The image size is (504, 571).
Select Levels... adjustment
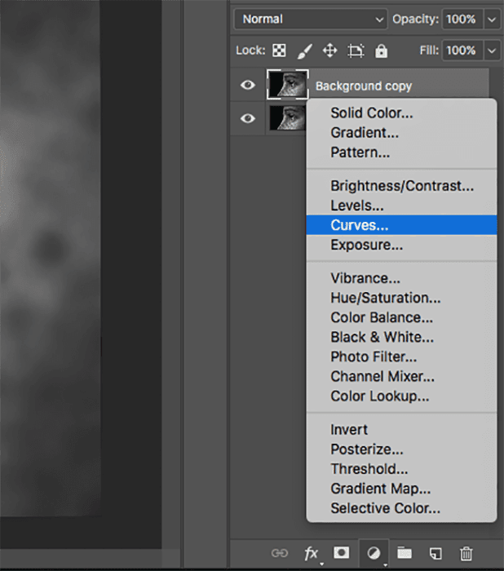pos(402,206)
